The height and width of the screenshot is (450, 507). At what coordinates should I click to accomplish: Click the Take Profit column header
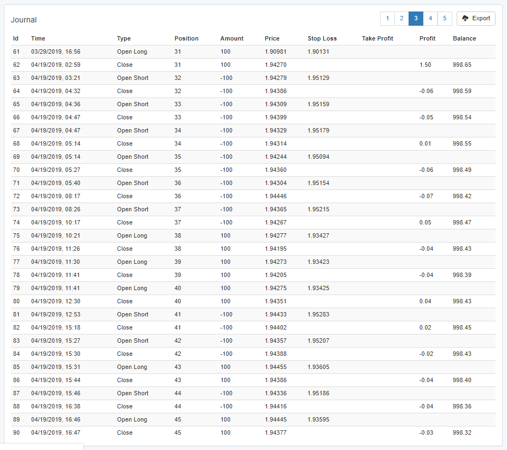click(x=377, y=38)
